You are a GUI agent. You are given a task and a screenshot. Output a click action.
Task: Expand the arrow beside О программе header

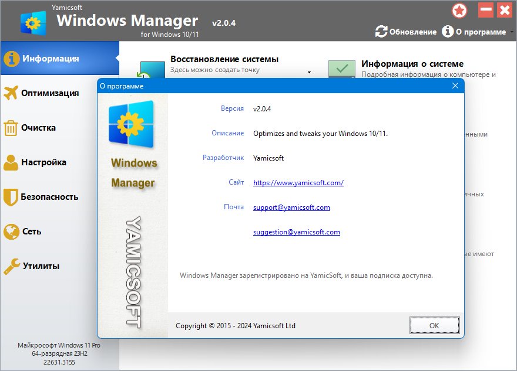point(512,32)
